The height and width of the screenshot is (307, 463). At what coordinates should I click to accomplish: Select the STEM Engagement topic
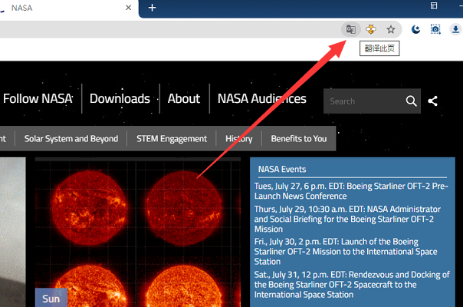tap(172, 139)
